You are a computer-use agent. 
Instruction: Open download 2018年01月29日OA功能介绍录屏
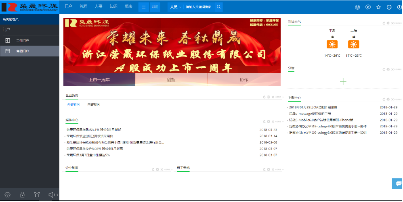pyautogui.click(x=313, y=107)
